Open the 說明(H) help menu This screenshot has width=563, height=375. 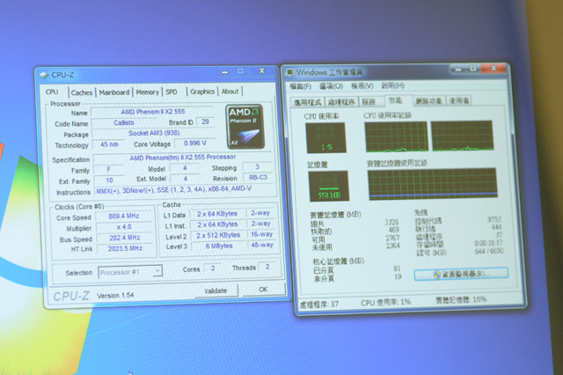(x=393, y=85)
